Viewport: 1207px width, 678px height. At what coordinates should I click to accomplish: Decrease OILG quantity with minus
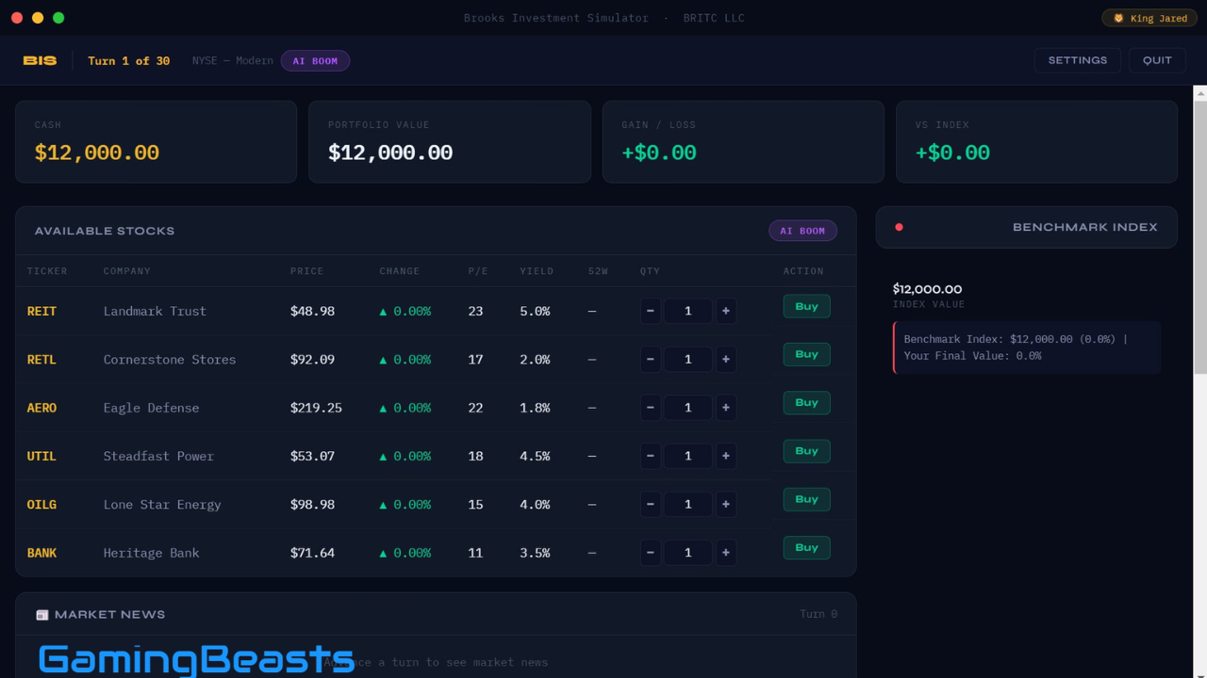point(650,504)
